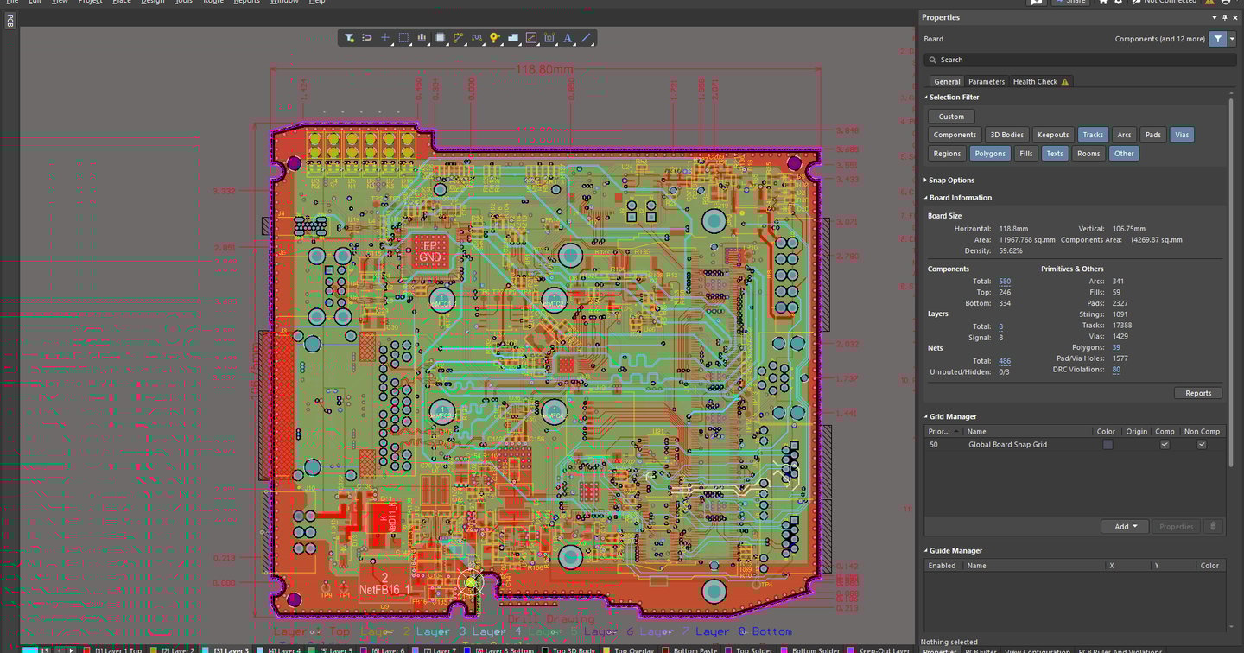Image resolution: width=1244 pixels, height=653 pixels.
Task: Enable the Components selection filter
Action: [955, 135]
